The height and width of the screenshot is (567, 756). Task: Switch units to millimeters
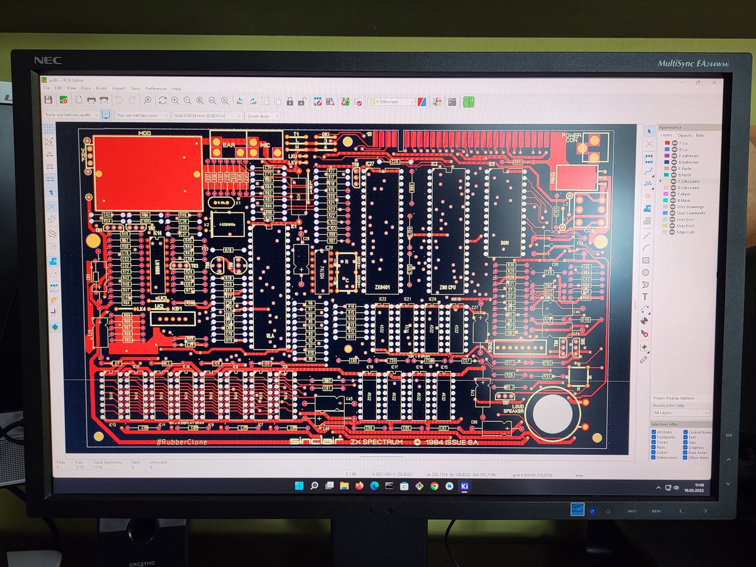[49, 178]
